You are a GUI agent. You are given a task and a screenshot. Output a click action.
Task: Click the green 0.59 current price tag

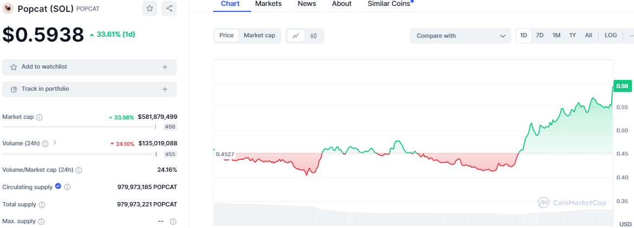pyautogui.click(x=622, y=86)
